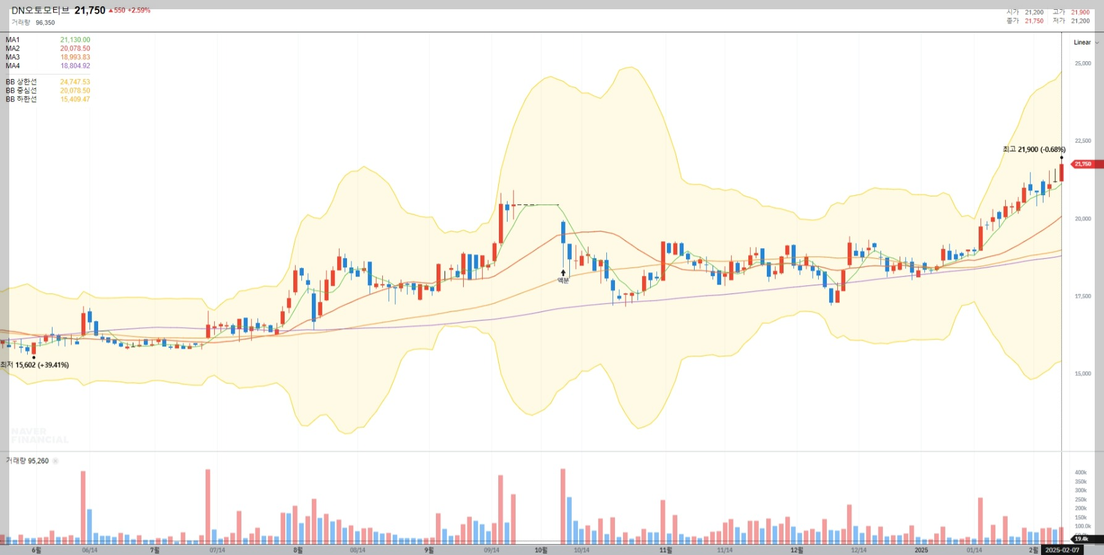The image size is (1104, 555).
Task: Click the 11/14 date label
Action: point(725,551)
